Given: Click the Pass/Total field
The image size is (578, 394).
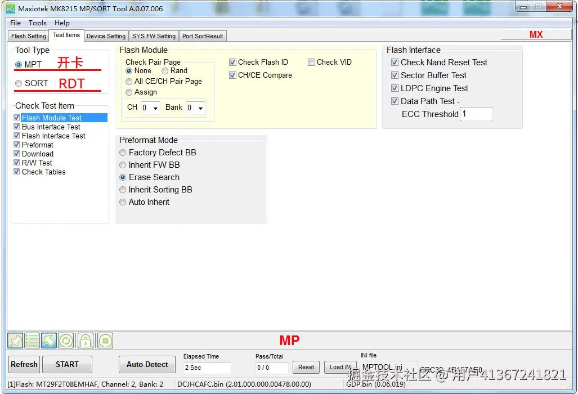Looking at the screenshot, I should pyautogui.click(x=272, y=368).
